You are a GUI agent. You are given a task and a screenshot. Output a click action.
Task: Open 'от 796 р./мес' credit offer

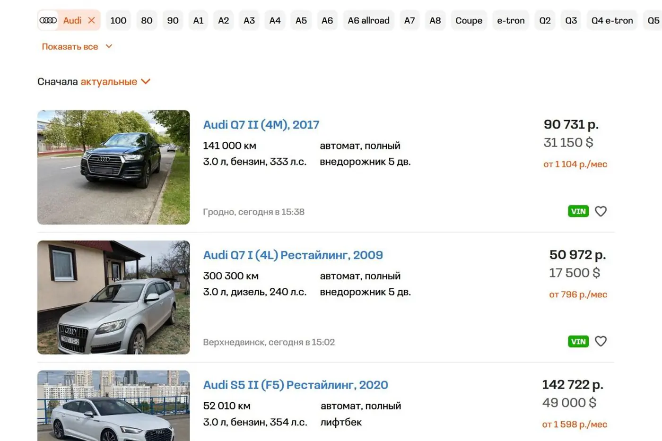(x=578, y=294)
